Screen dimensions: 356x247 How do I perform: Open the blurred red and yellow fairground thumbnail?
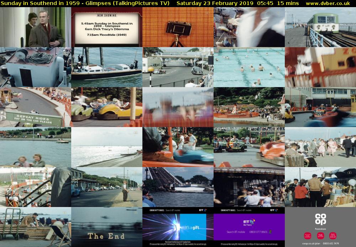(320, 67)
